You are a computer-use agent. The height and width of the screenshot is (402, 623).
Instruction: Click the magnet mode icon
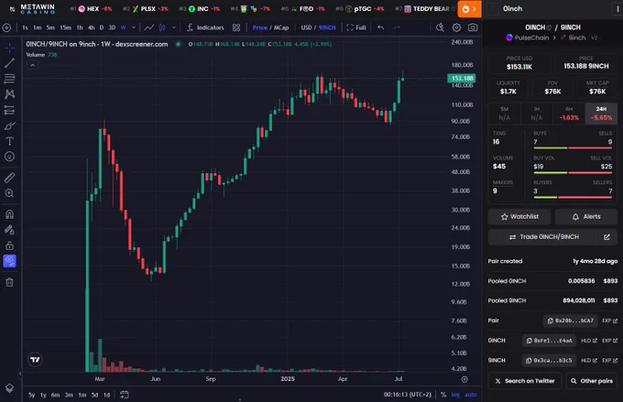coord(9,214)
